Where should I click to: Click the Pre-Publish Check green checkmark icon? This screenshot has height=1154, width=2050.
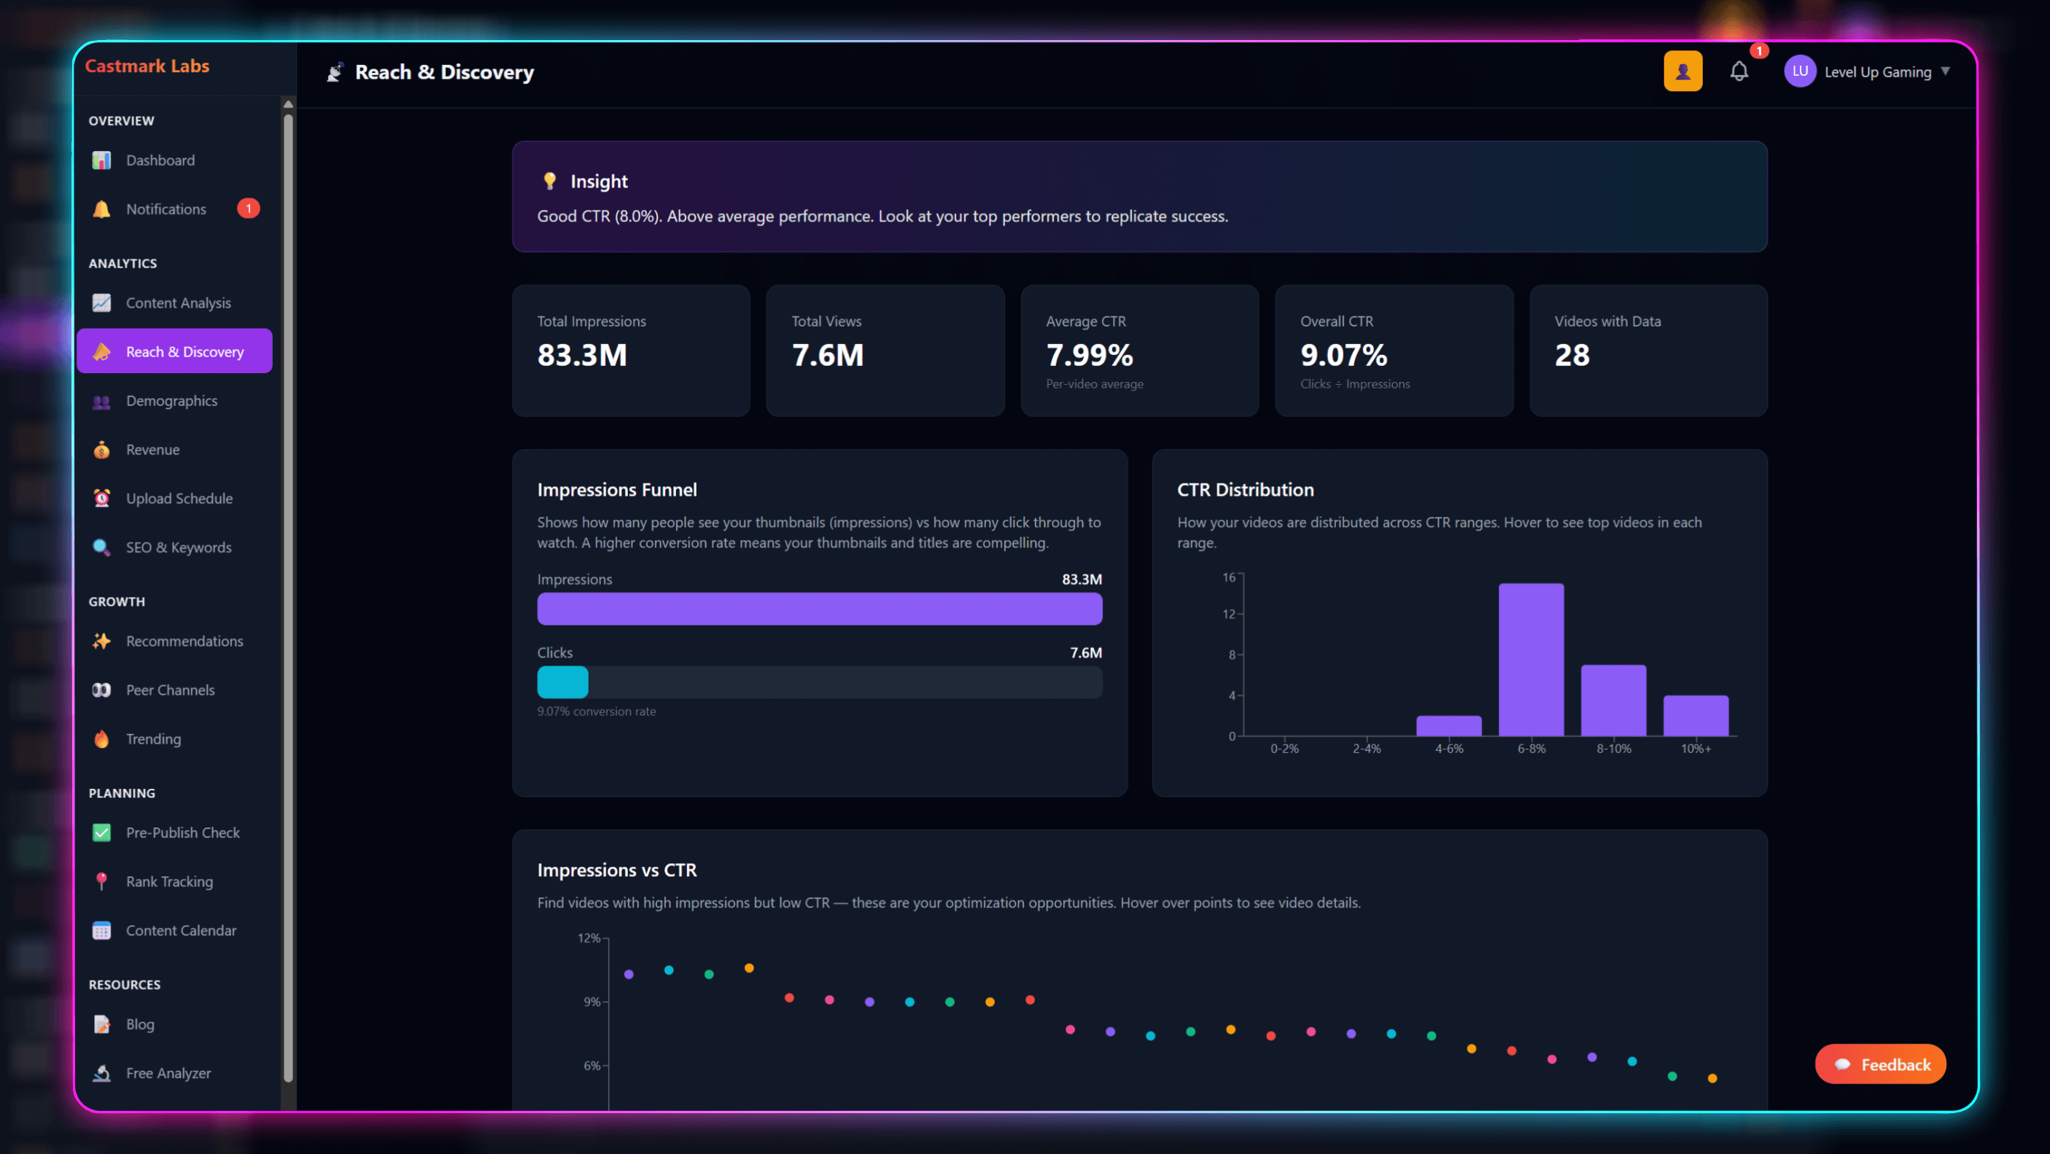point(101,833)
